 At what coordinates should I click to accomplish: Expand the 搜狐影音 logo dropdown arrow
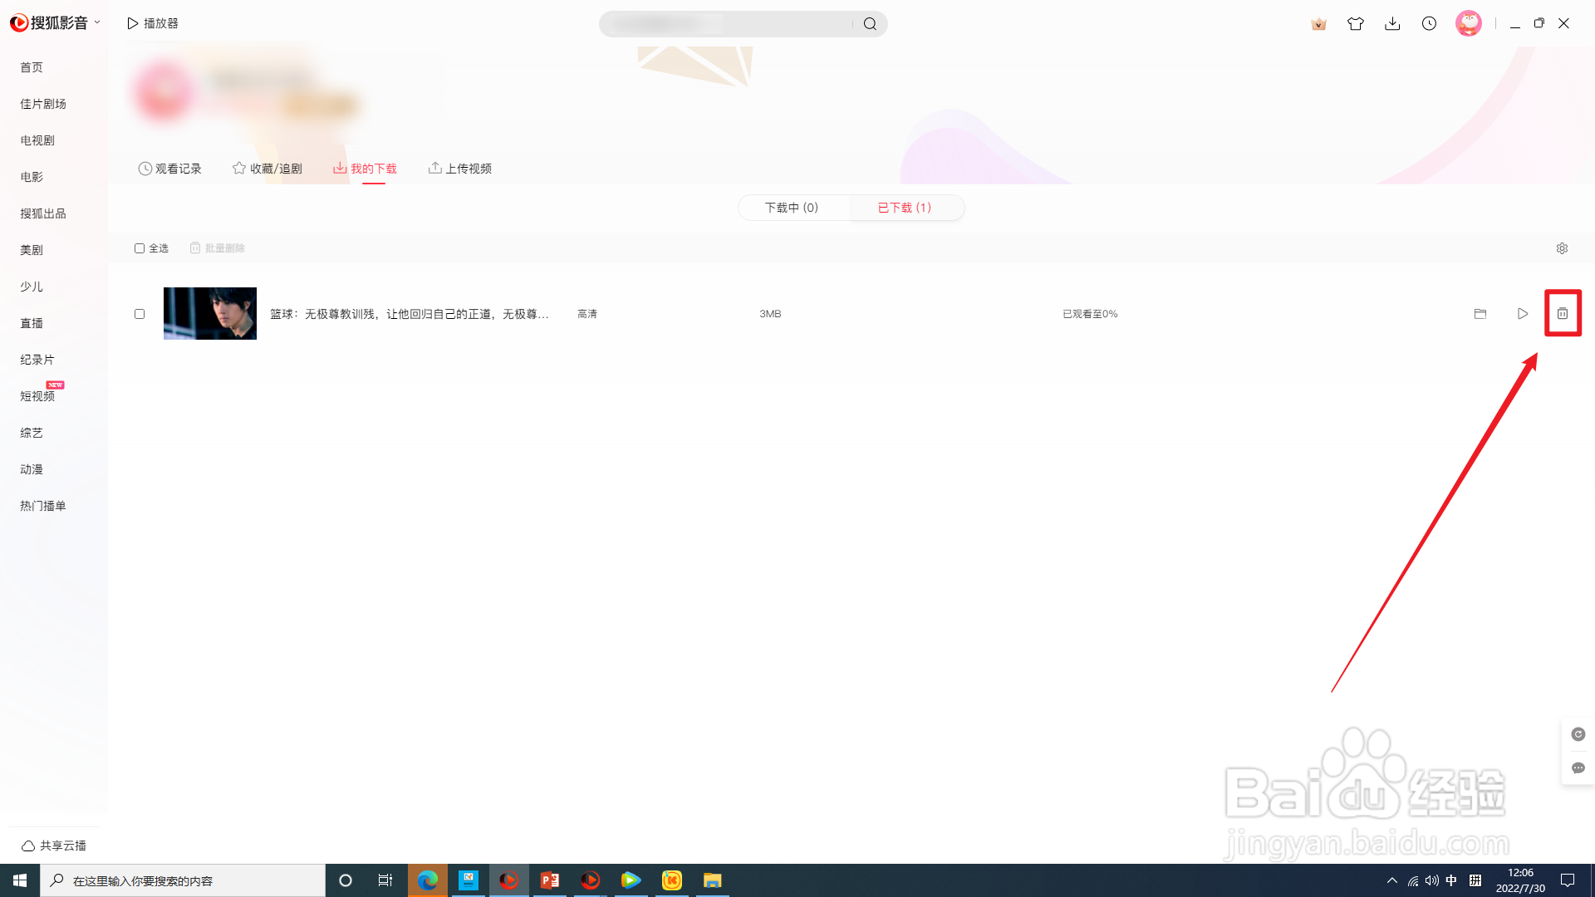pos(97,22)
